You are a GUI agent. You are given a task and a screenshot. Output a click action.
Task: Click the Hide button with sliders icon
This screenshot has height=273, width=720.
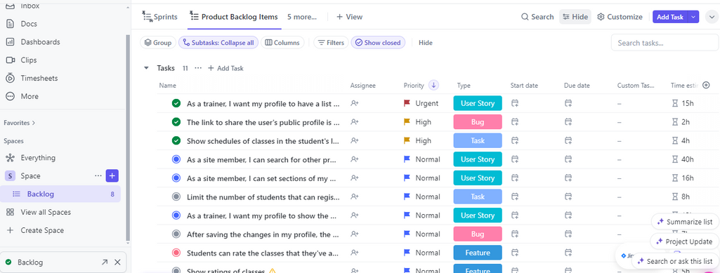coord(575,17)
